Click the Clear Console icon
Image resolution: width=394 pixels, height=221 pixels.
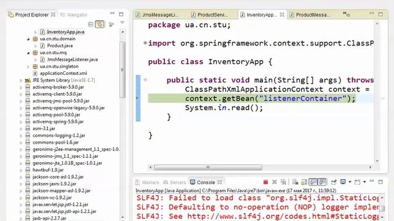(x=295, y=182)
